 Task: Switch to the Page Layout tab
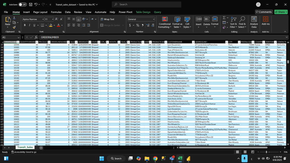pos(40,12)
